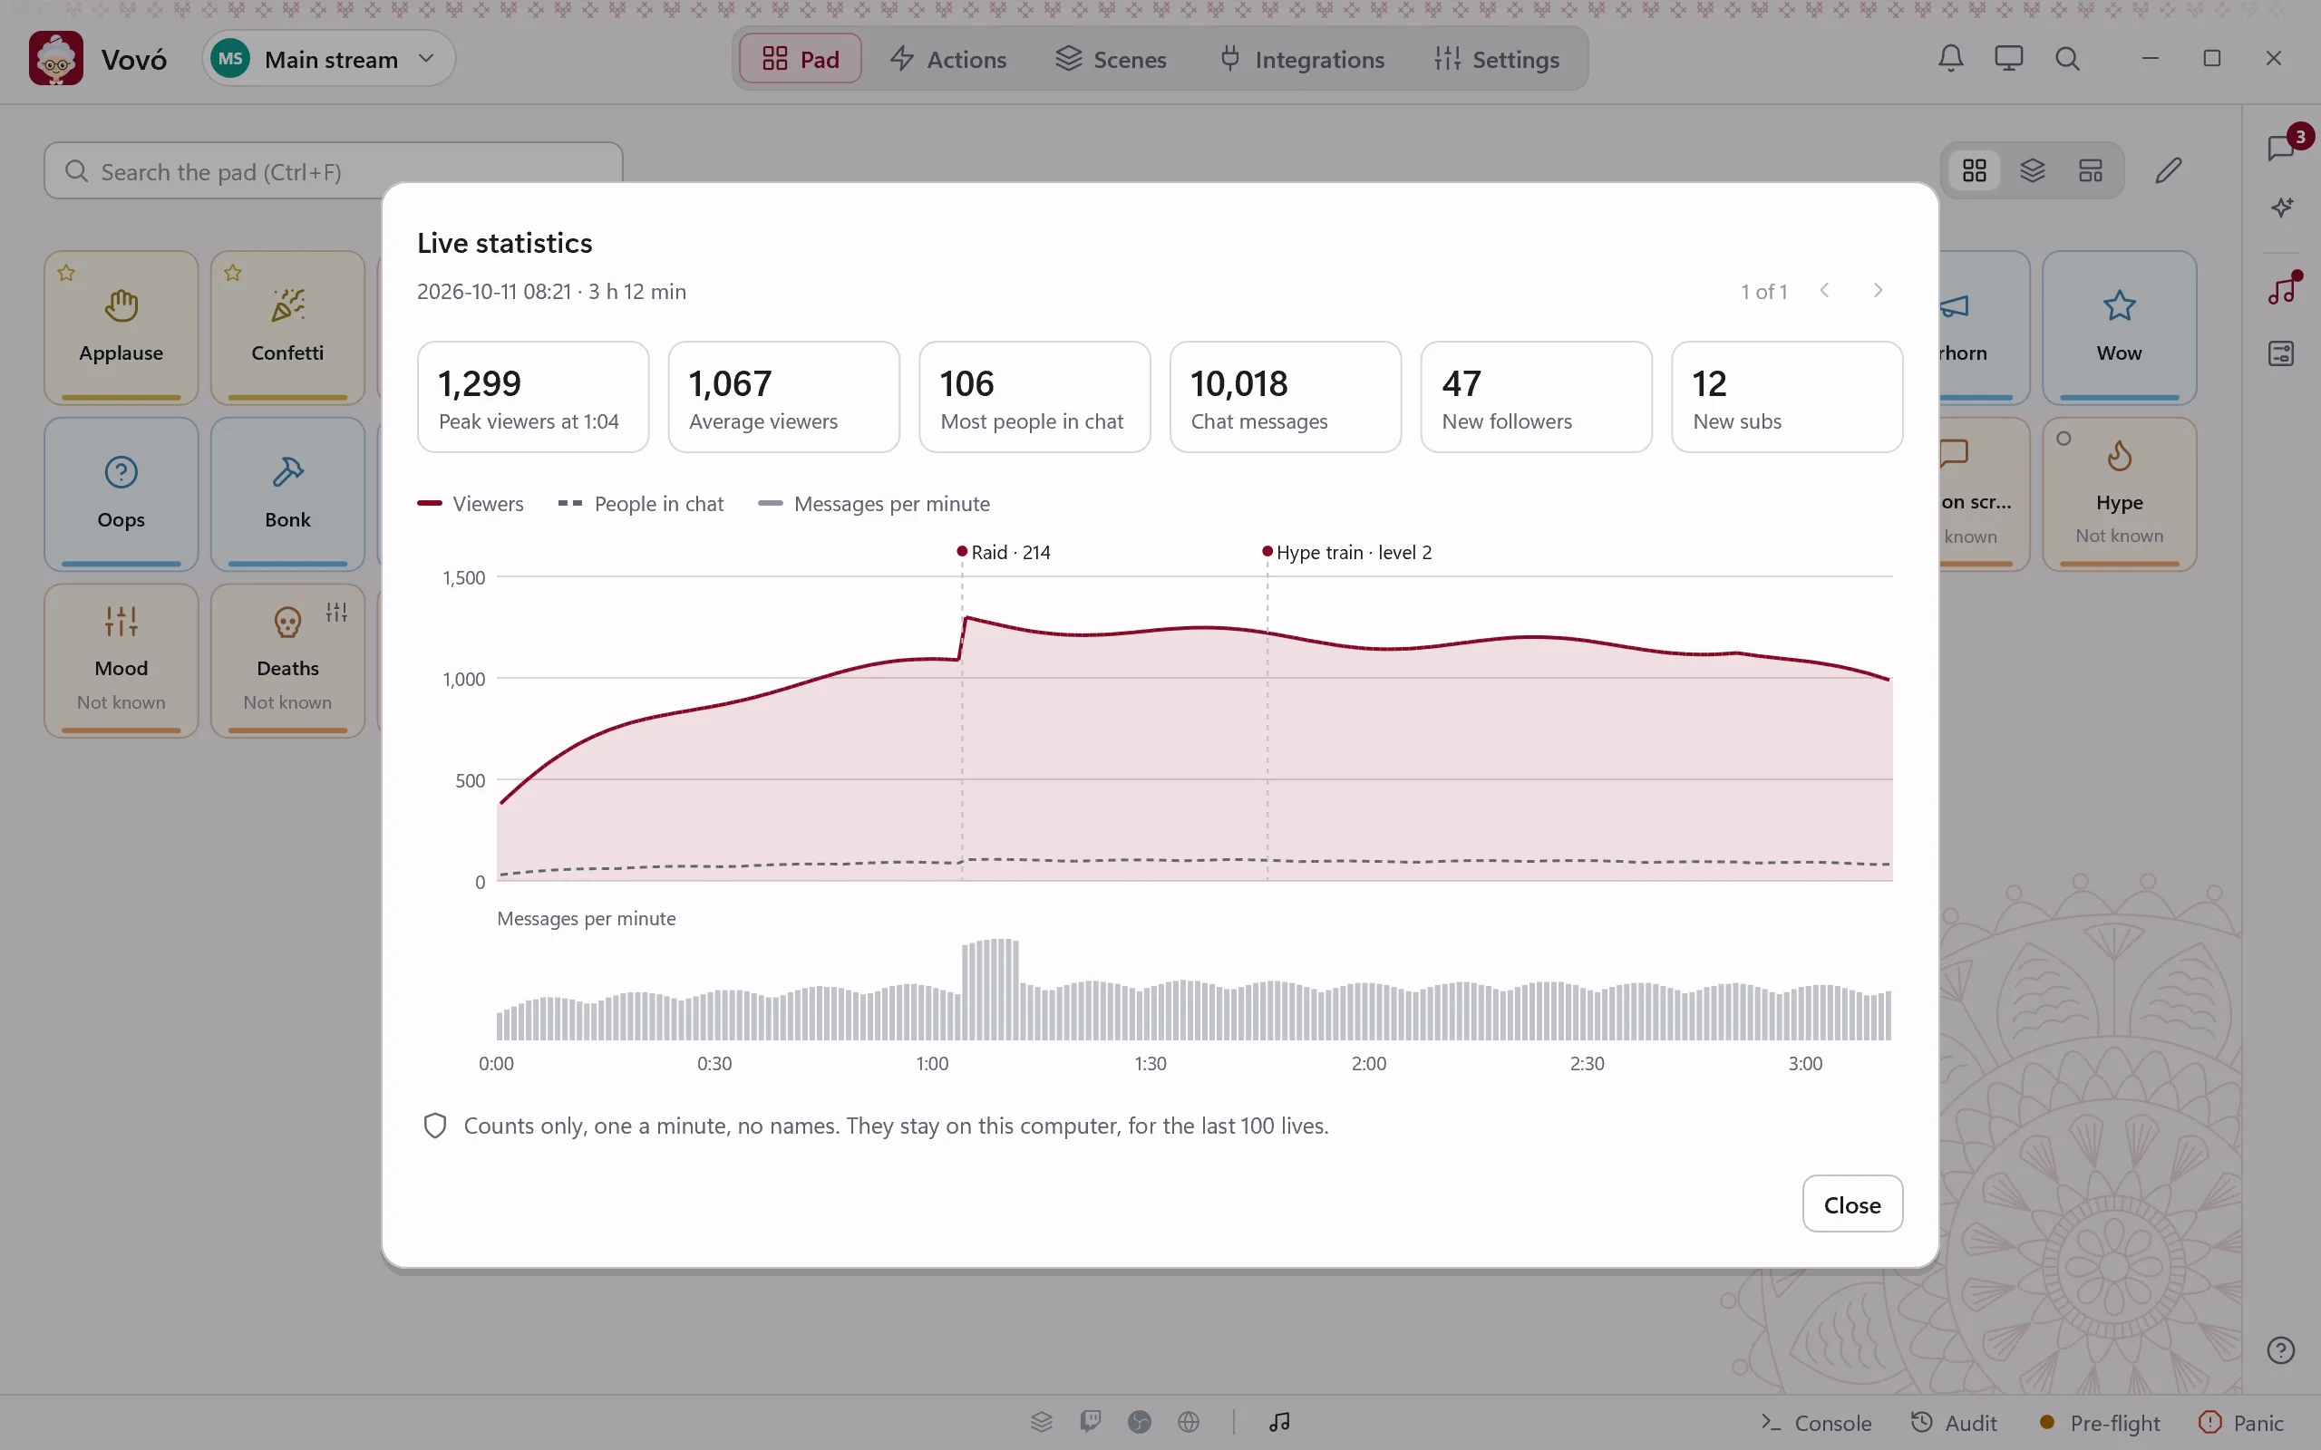The width and height of the screenshot is (2321, 1450).
Task: Switch pad to layers view
Action: 2033,170
